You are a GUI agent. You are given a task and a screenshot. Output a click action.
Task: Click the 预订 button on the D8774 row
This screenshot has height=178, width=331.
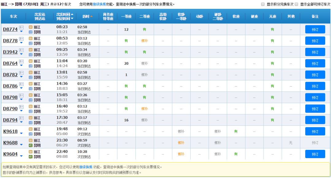click(x=315, y=29)
